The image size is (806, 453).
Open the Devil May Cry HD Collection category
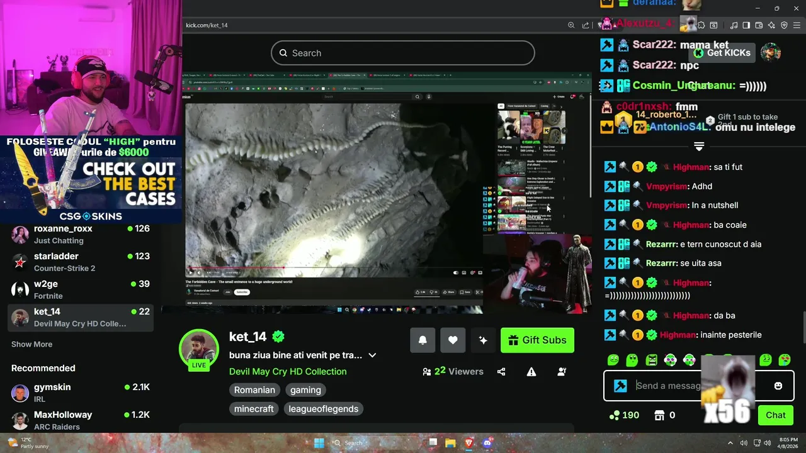point(288,371)
